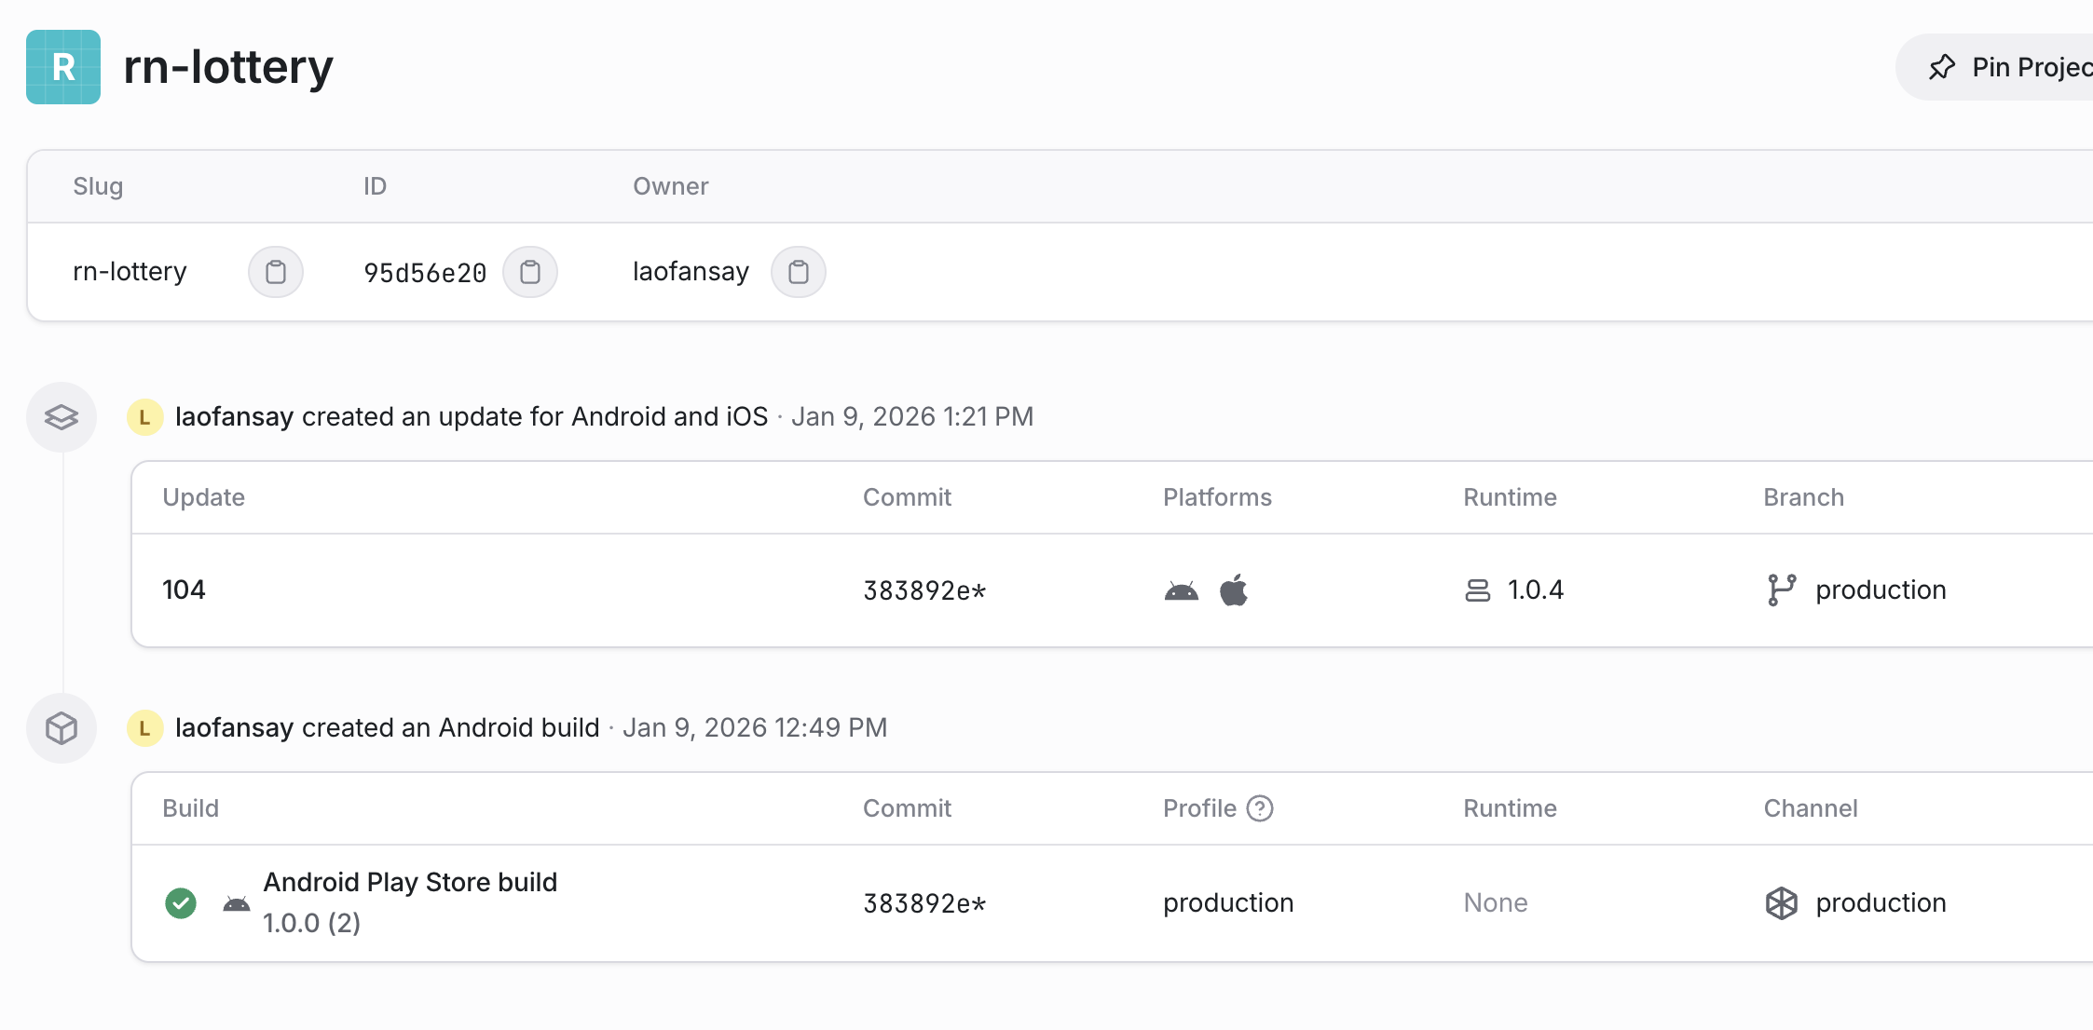The width and height of the screenshot is (2093, 1030).
Task: Click the update layers timeline icon
Action: [x=62, y=417]
